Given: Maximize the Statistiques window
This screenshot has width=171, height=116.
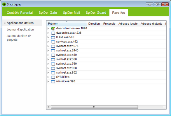Looking at the screenshot, I should click(x=157, y=4).
